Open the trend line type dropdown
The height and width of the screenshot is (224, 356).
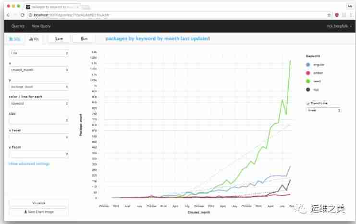pos(323,110)
